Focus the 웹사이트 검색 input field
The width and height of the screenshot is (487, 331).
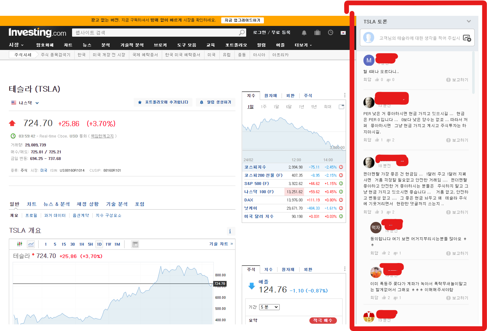point(155,33)
